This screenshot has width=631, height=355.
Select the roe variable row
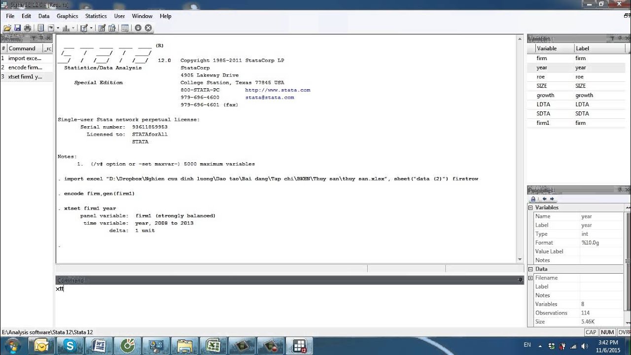point(576,77)
